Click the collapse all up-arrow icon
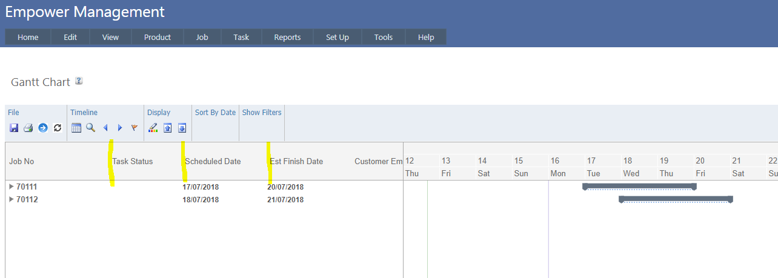Screen dimensions: 778x278 click(168, 128)
